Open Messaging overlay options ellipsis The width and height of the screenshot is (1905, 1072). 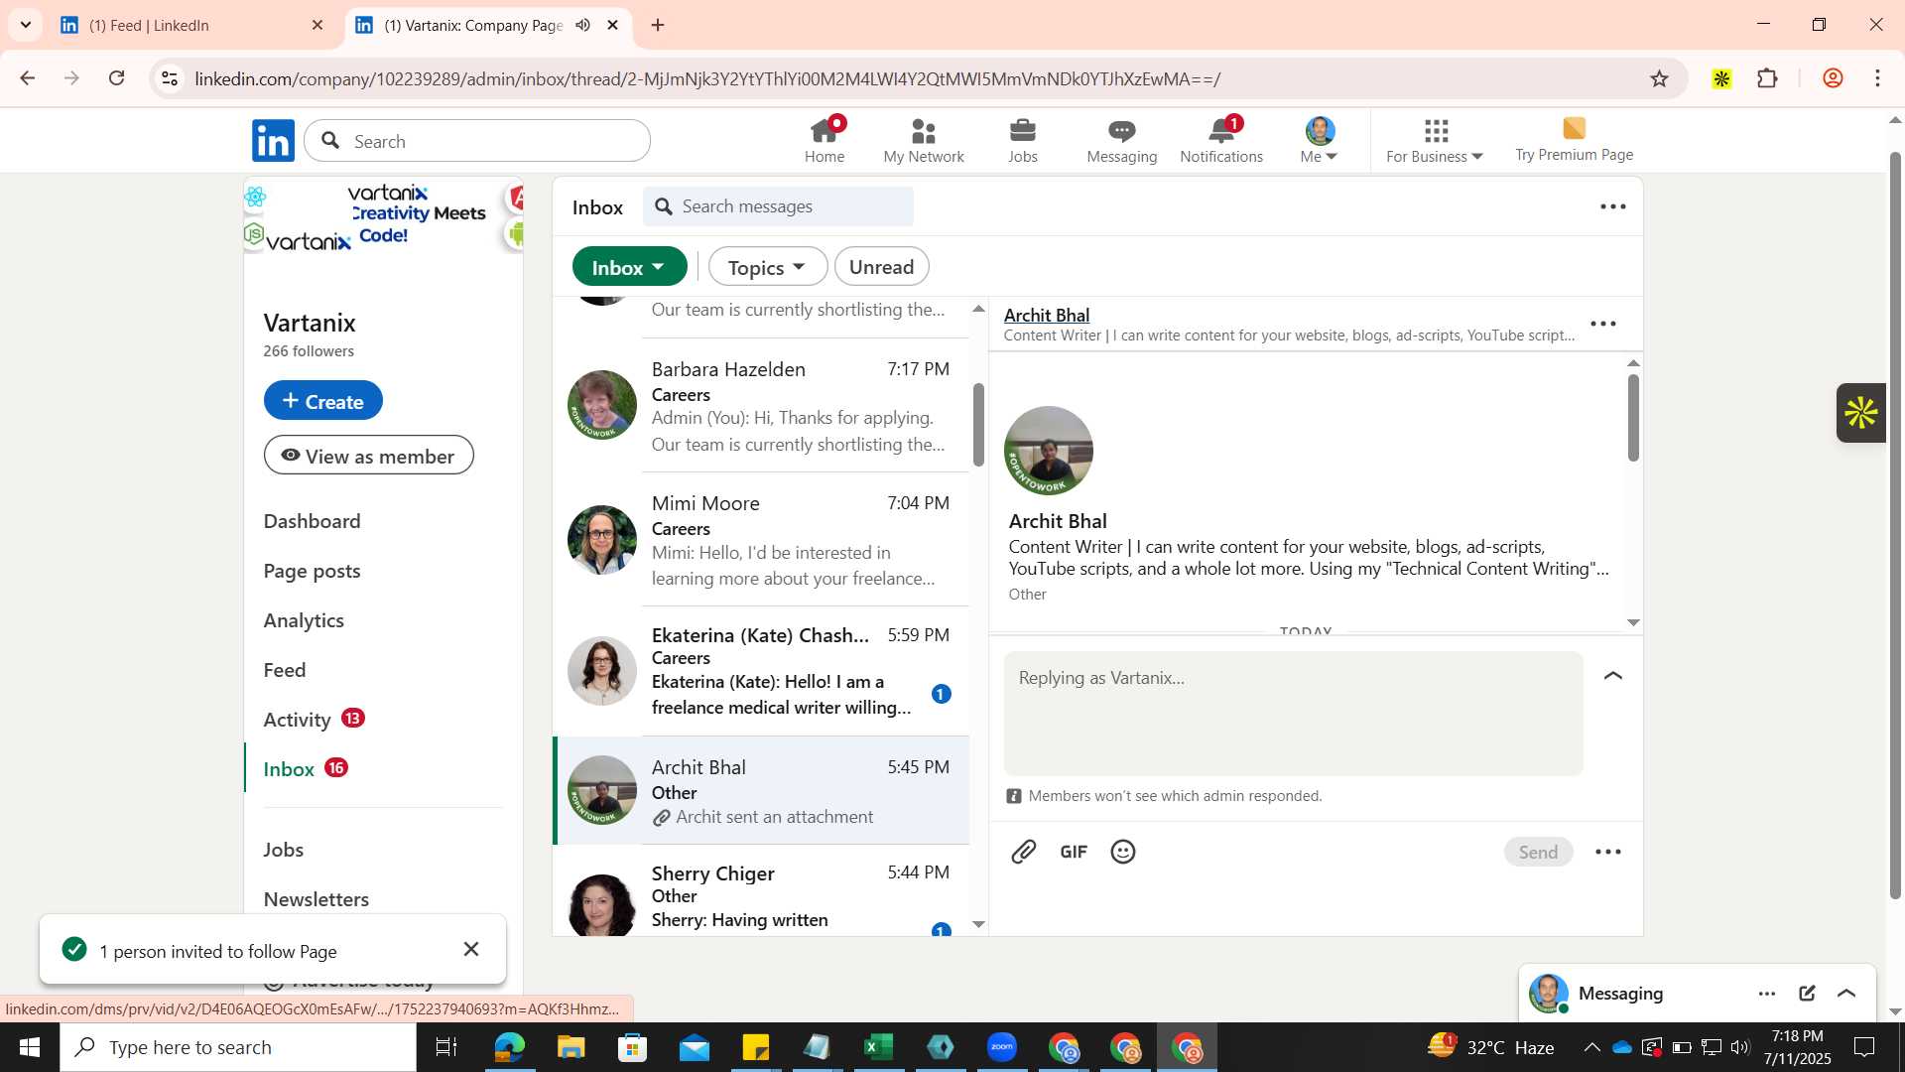point(1767,993)
